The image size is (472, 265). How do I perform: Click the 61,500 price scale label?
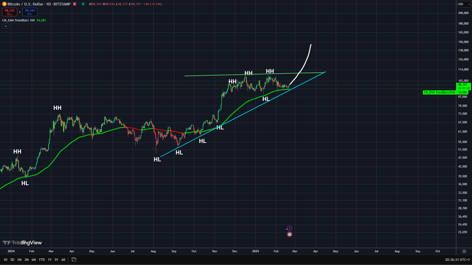pyautogui.click(x=463, y=132)
